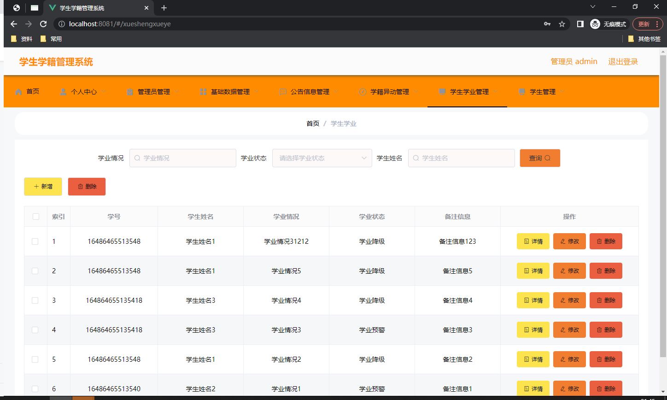Toggle the select-all checkbox in table header
Image resolution: width=667 pixels, height=400 pixels.
tap(36, 217)
